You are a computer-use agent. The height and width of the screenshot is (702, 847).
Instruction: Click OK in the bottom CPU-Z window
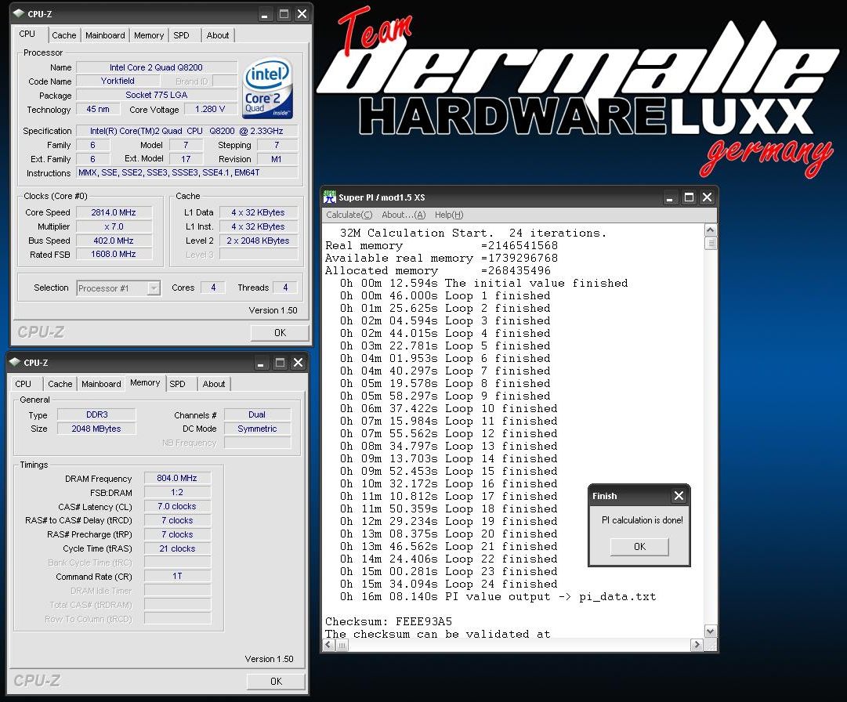[276, 682]
